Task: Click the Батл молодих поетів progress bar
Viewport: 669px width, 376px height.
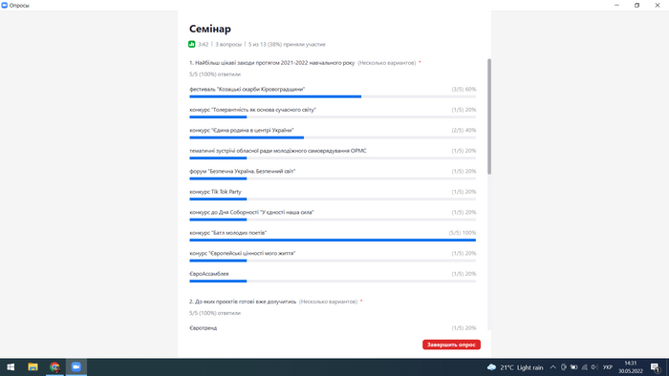Action: [333, 240]
